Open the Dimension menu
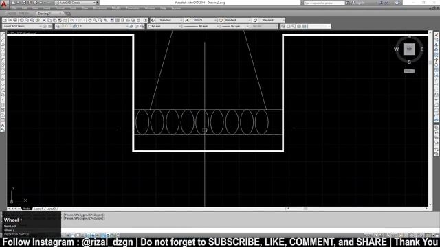 tap(100, 8)
